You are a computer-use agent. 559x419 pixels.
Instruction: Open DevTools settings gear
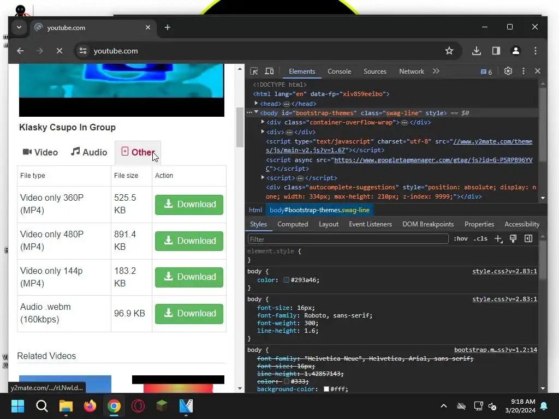[x=508, y=71]
